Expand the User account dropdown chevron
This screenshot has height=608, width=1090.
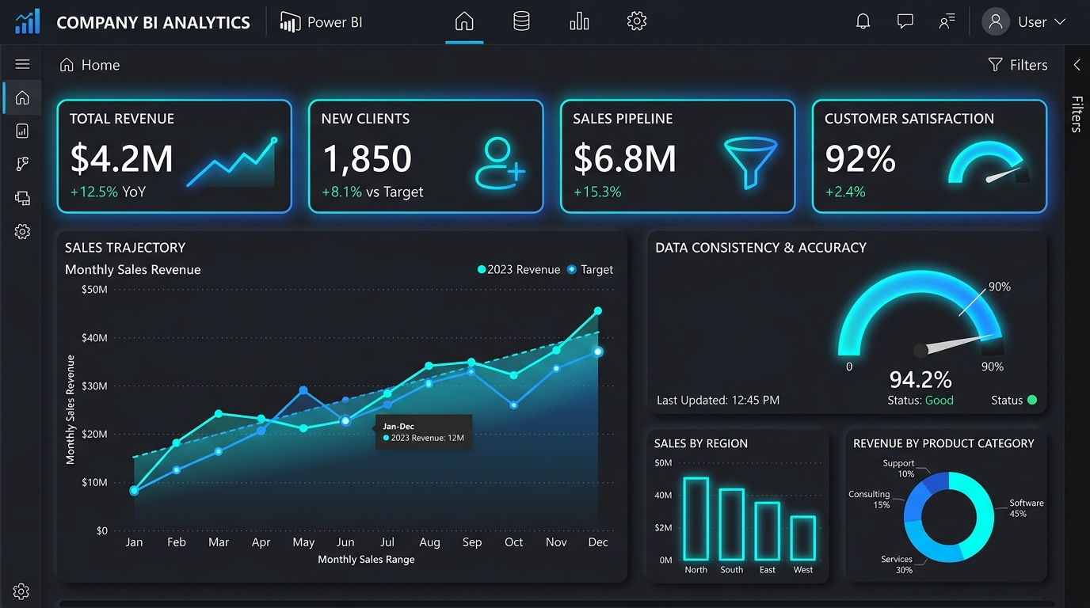click(1060, 22)
